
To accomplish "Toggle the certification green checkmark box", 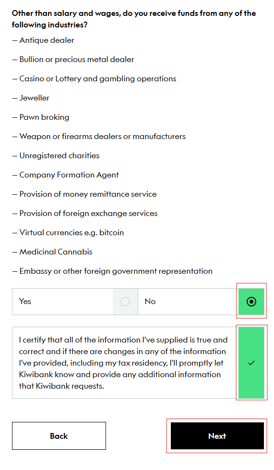I will pos(251,363).
